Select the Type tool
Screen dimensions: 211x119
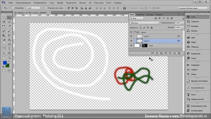tap(9, 49)
